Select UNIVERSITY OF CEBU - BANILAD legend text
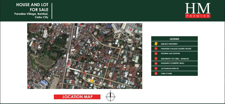The height and width of the screenshot is (104, 225). click(175, 59)
